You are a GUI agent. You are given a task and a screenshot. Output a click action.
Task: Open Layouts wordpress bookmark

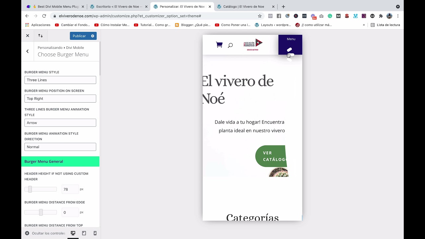273,25
